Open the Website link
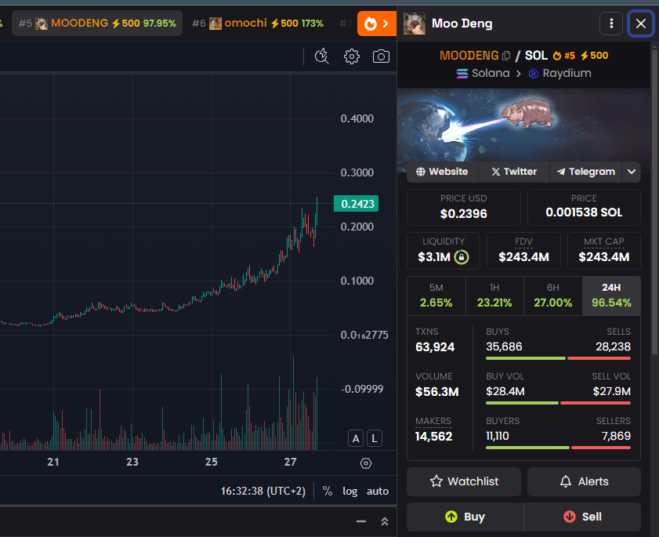 [442, 172]
